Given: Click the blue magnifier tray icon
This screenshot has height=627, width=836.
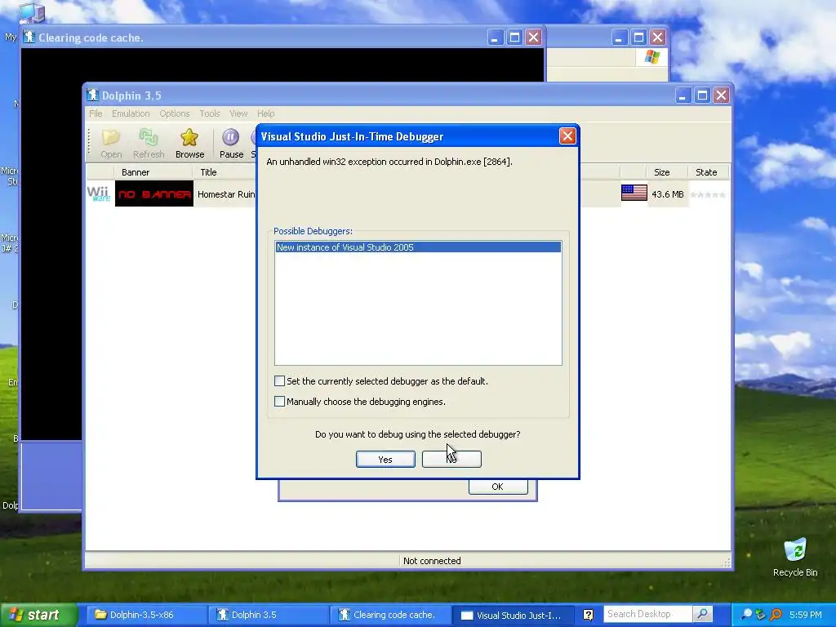Looking at the screenshot, I should 746,615.
